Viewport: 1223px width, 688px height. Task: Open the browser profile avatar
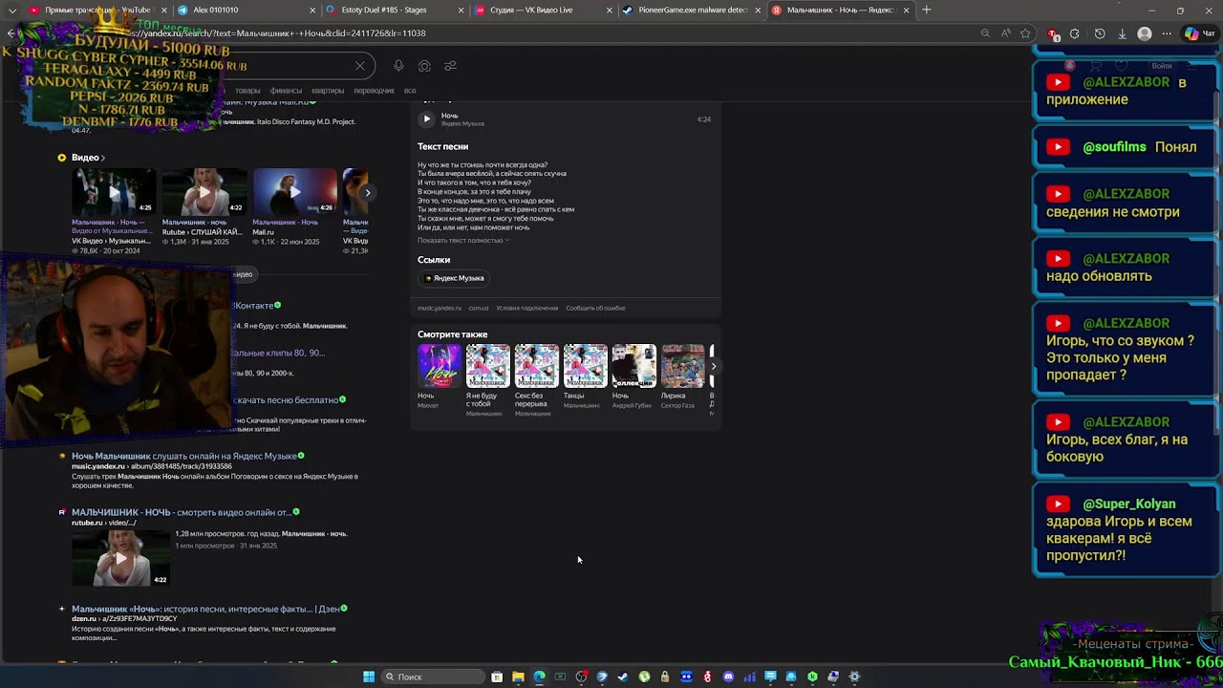[1145, 33]
